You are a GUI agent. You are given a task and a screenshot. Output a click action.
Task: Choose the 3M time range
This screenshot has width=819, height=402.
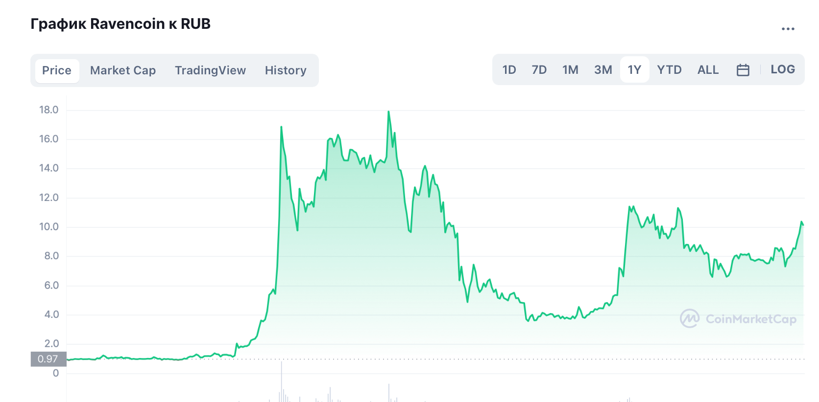coord(603,70)
